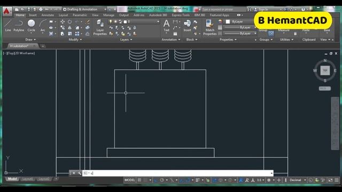342x192 pixels.
Task: Expand the Modify panel
Action: (x=75, y=39)
